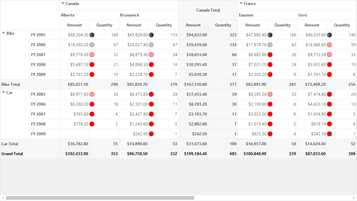357x201 pixels.
Task: Click the scrollbar left arrow
Action: [3, 198]
